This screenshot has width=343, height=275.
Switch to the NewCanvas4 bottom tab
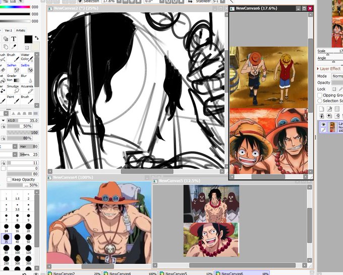click(130, 273)
